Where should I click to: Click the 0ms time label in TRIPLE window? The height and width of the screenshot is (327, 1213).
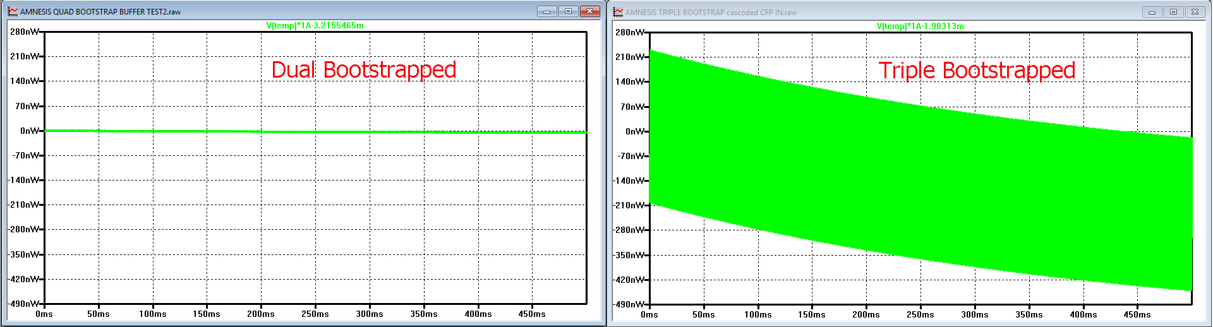tap(649, 314)
